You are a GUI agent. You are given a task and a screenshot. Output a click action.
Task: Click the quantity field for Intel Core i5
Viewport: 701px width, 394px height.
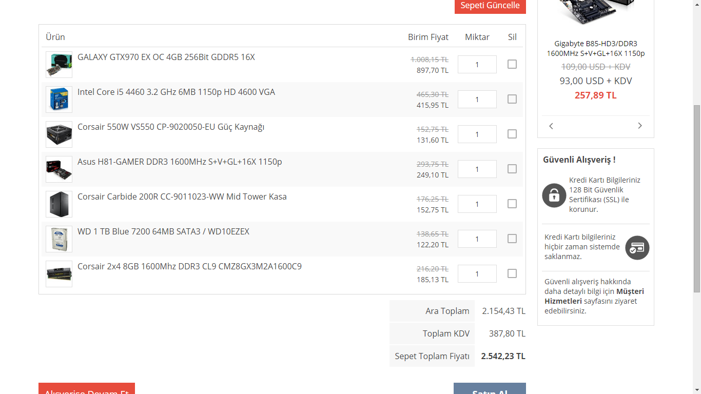click(x=477, y=100)
